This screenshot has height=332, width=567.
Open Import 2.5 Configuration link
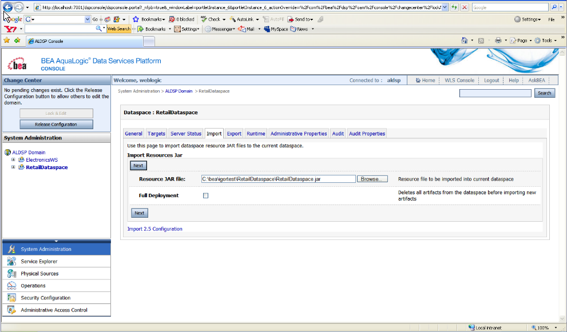pos(155,229)
